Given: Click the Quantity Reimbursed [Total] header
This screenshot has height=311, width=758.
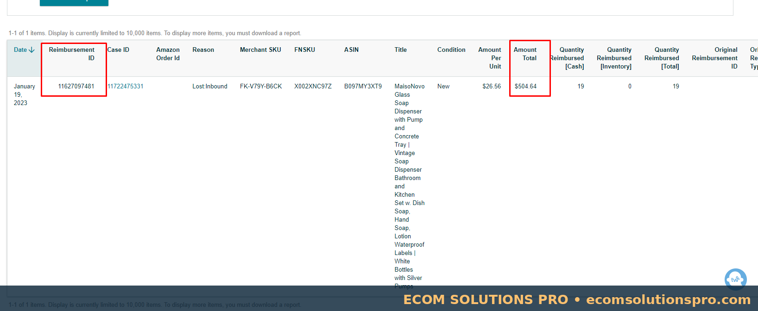Looking at the screenshot, I should 662,58.
